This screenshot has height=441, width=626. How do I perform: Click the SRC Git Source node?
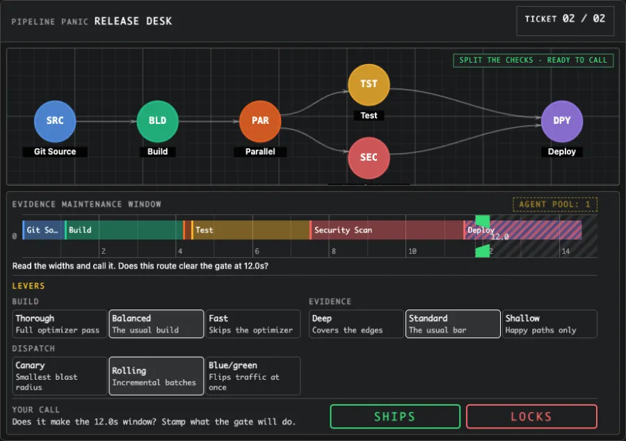point(55,121)
